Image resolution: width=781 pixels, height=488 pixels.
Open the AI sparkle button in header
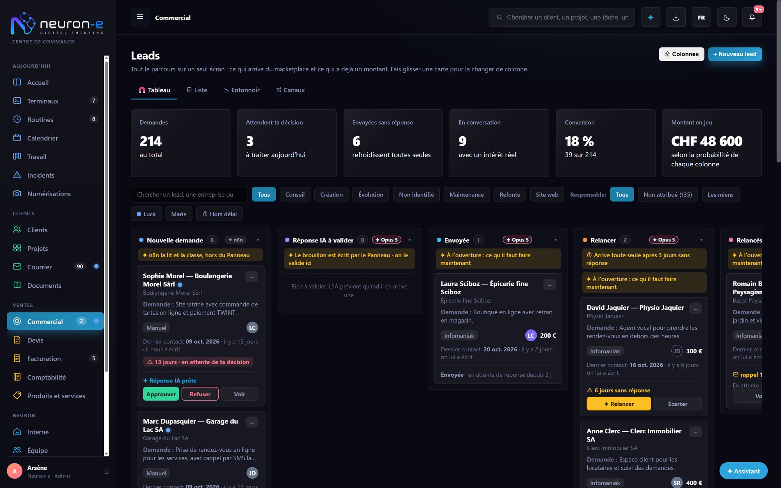coord(650,17)
